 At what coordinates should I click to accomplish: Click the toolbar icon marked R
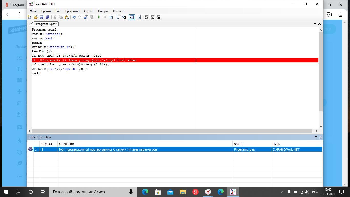click(x=158, y=17)
